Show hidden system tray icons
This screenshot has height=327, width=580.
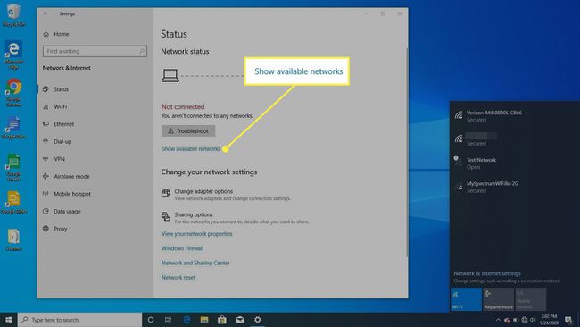[498, 320]
